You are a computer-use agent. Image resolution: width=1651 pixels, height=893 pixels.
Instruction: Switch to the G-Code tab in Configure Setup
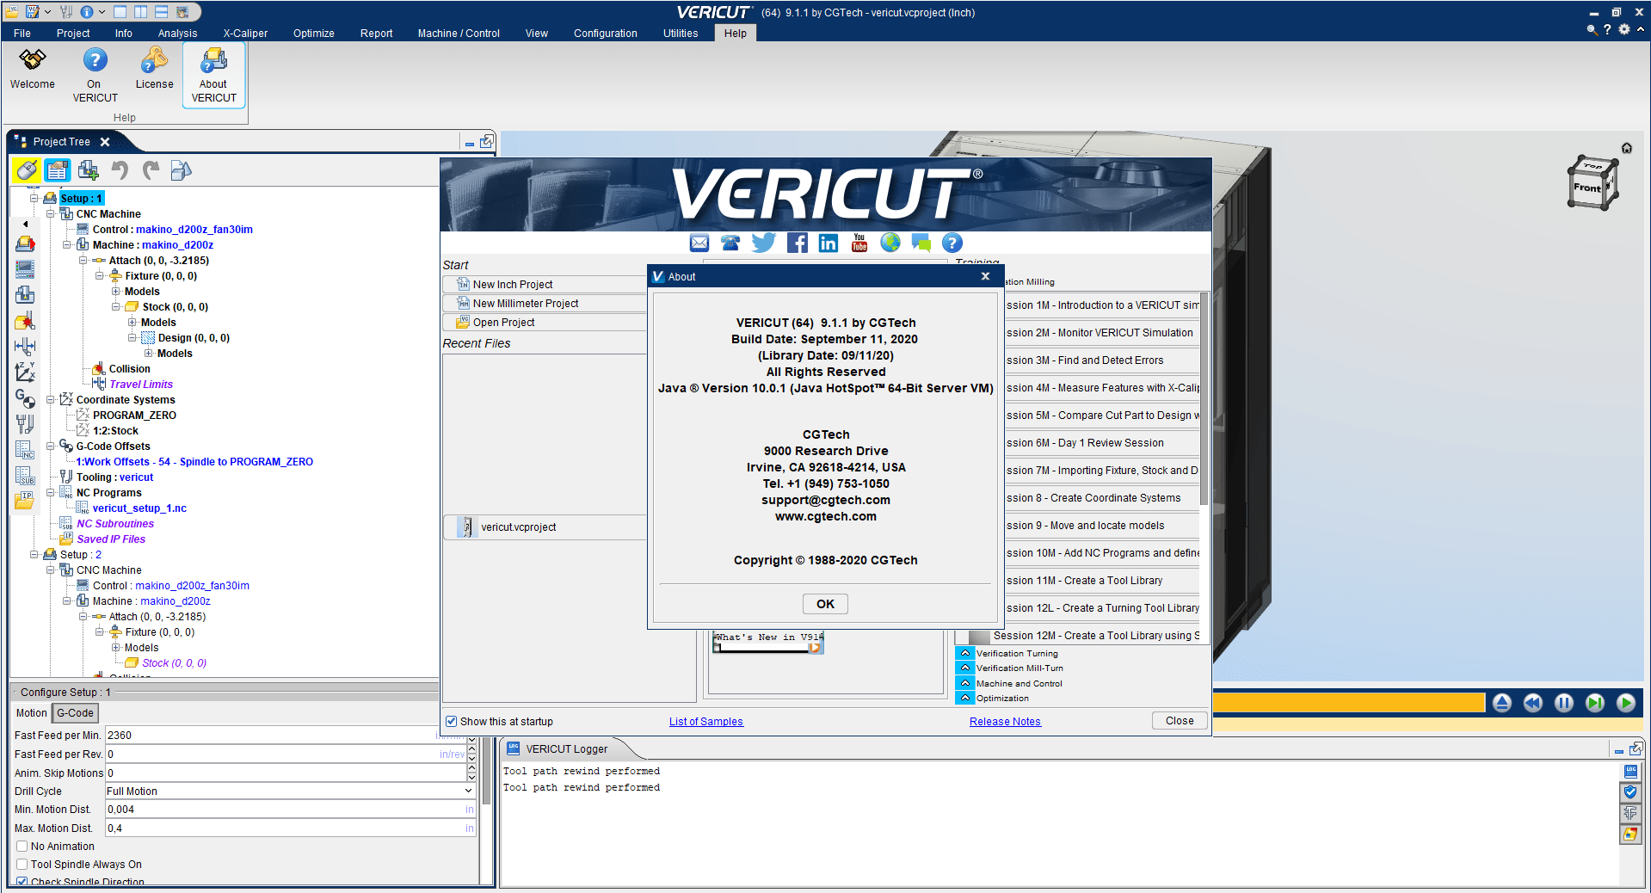click(75, 713)
